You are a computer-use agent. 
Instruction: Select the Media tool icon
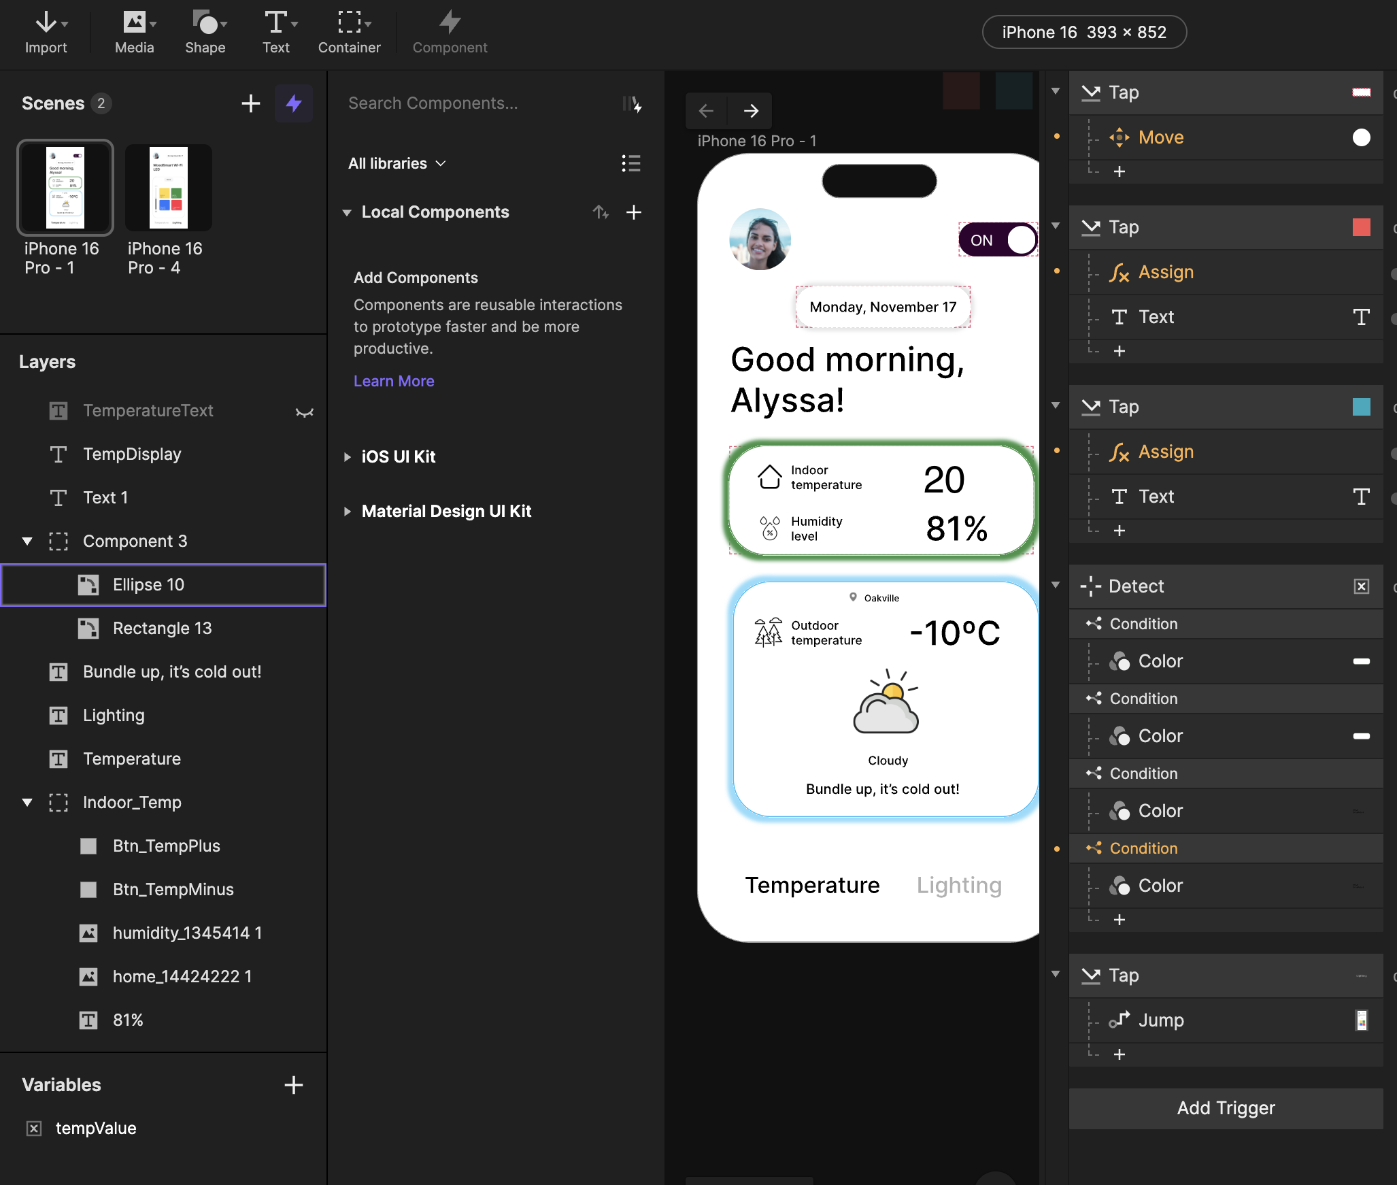(134, 23)
